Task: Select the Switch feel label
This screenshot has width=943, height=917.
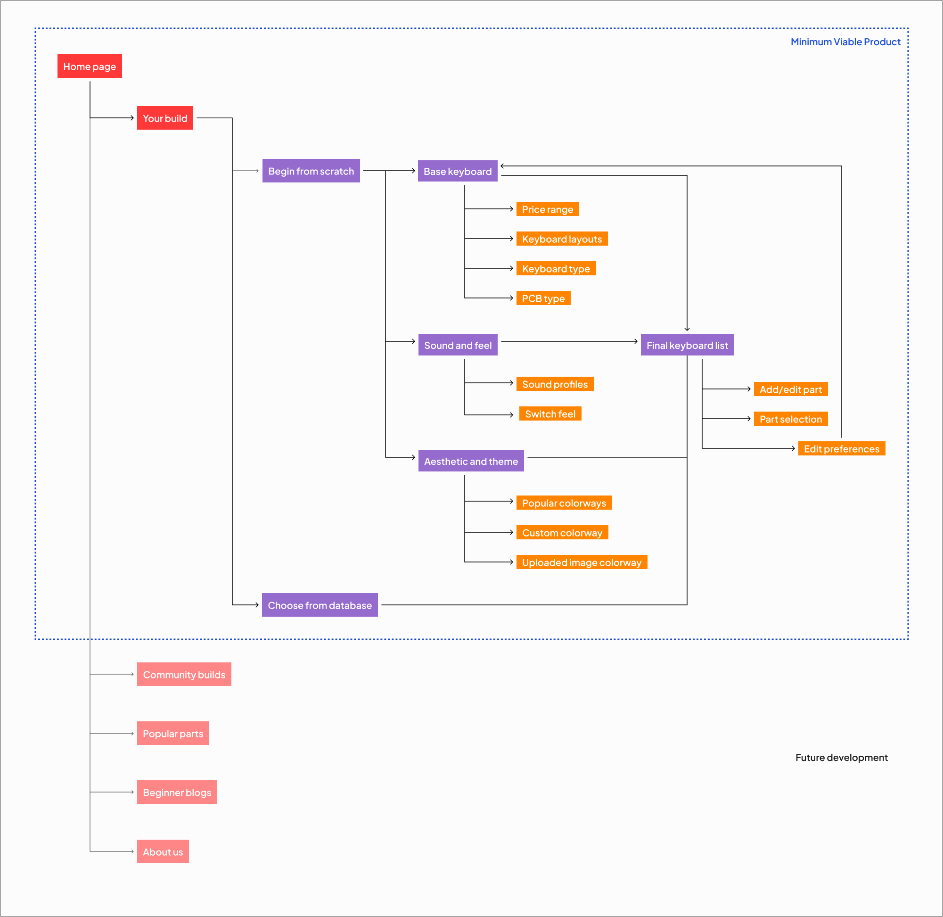Action: 549,413
